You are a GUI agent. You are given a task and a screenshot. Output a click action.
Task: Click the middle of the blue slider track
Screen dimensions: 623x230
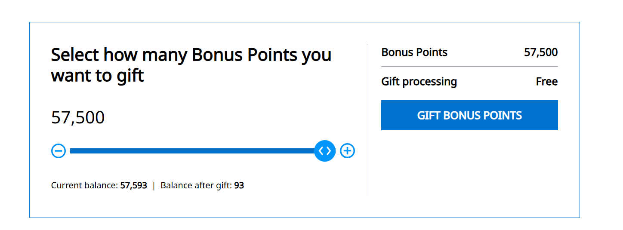pos(192,151)
